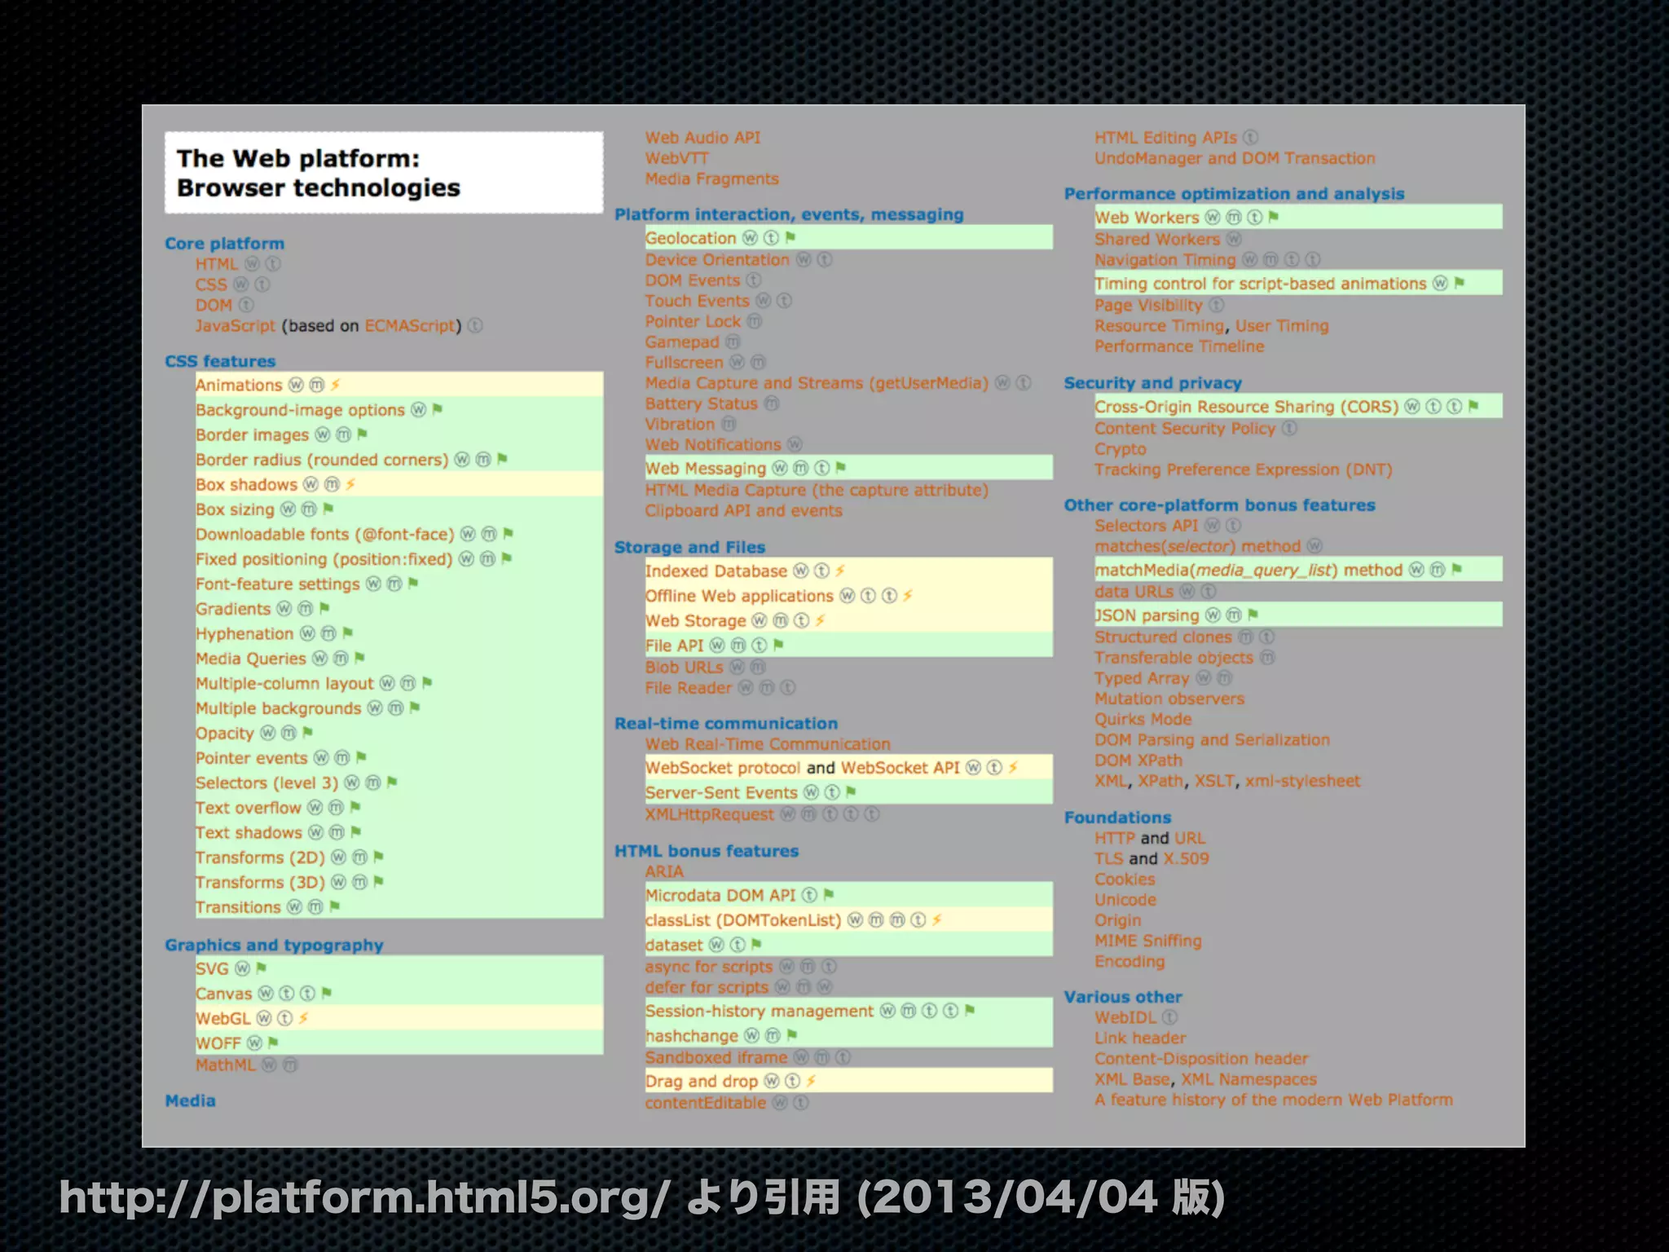Open UndoManager and DOM Transaction link
The image size is (1669, 1252).
point(1235,158)
